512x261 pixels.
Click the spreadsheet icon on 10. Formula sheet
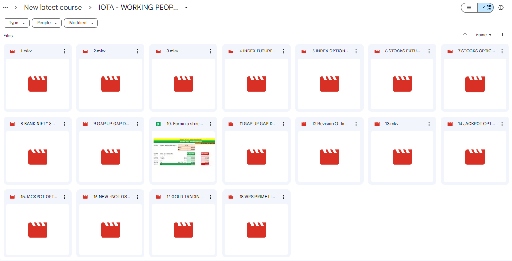[x=158, y=124]
